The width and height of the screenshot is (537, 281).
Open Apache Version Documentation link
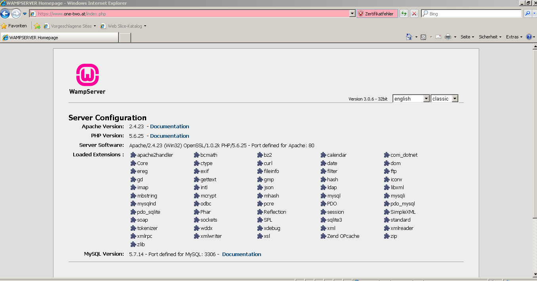[x=169, y=127]
